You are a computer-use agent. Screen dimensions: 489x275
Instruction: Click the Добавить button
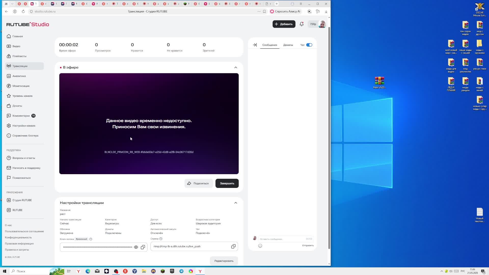pyautogui.click(x=284, y=24)
